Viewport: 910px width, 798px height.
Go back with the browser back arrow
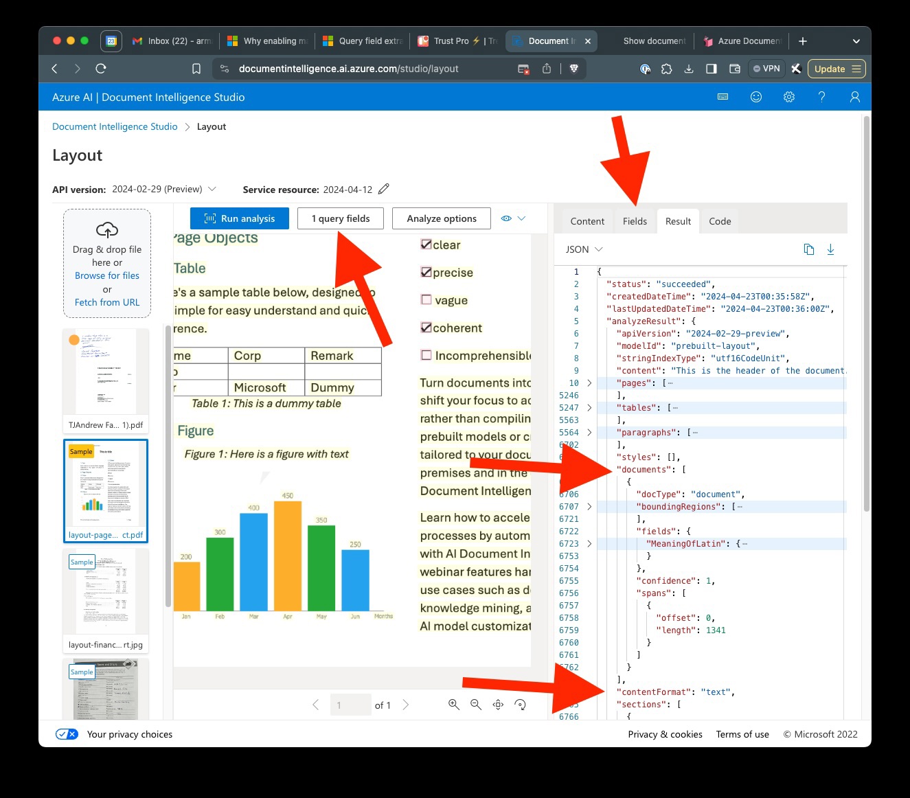(x=55, y=69)
